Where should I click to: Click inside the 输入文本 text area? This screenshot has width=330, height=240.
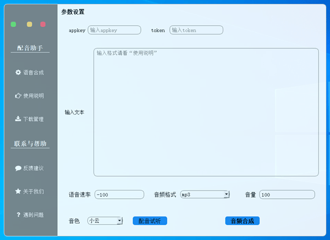[206, 112]
